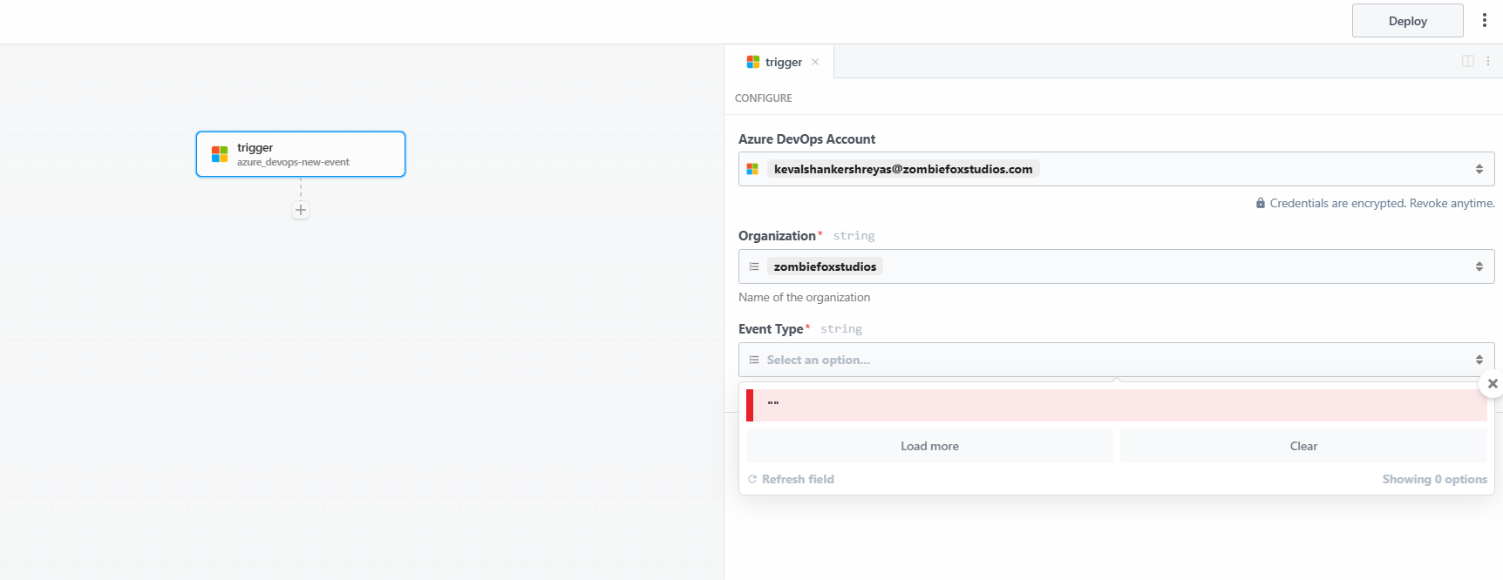The width and height of the screenshot is (1503, 580).
Task: Expand the Organization dropdown arrows
Action: pyautogui.click(x=1479, y=266)
